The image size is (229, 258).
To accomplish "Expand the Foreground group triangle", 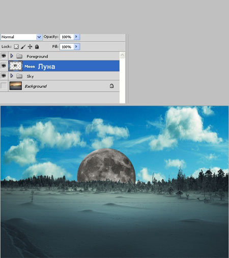I will 12,56.
